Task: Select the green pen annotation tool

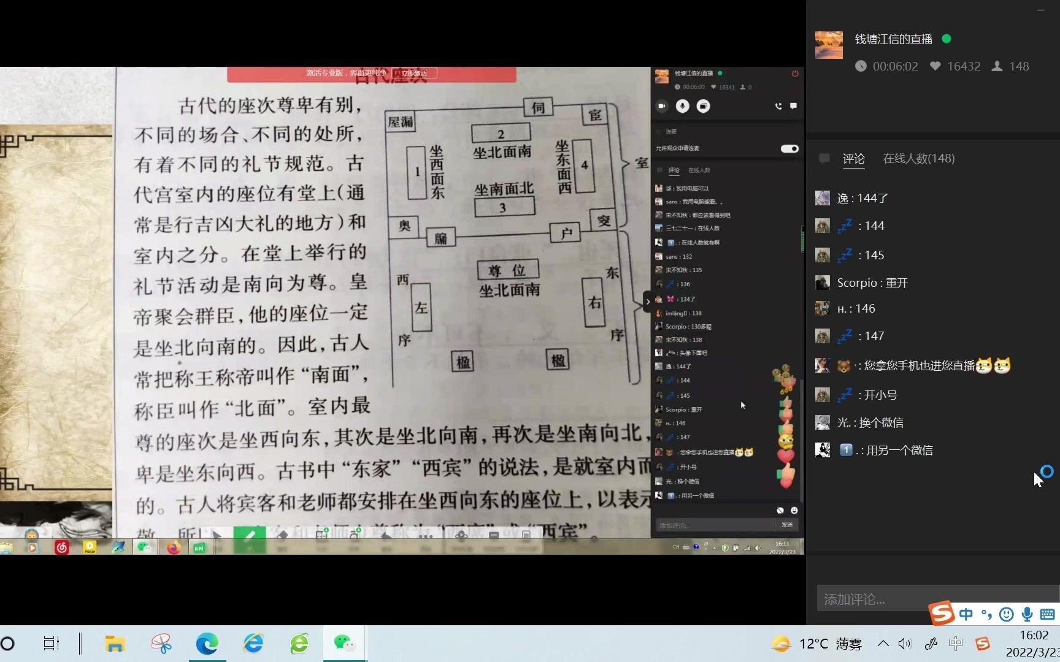Action: click(x=250, y=535)
